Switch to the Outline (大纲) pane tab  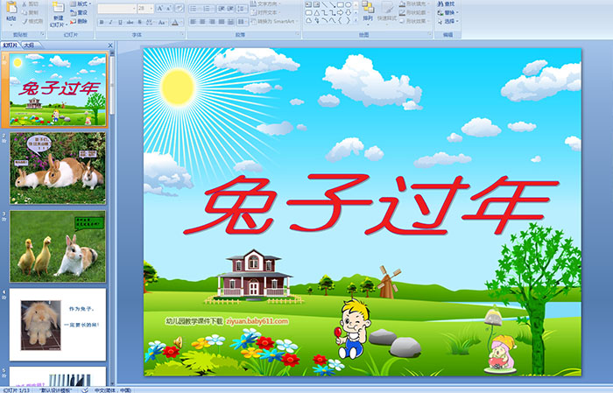29,46
